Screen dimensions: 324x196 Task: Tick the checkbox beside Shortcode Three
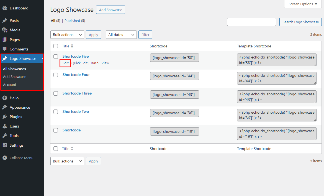[56, 93]
